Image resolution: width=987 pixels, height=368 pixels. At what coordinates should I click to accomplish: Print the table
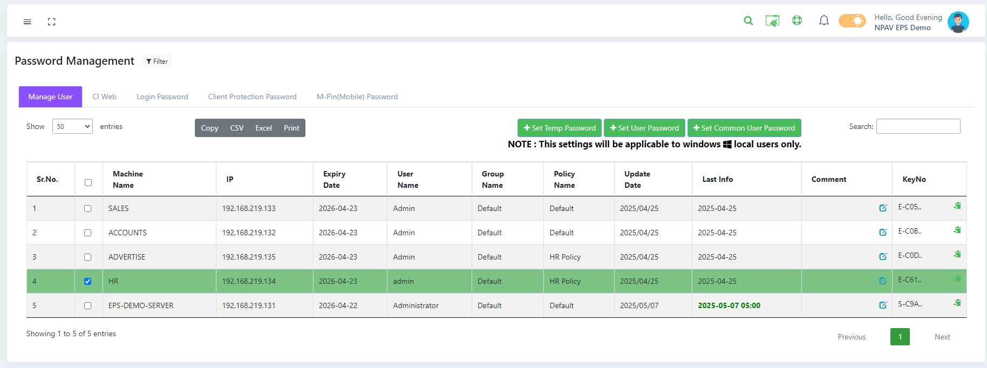[291, 128]
